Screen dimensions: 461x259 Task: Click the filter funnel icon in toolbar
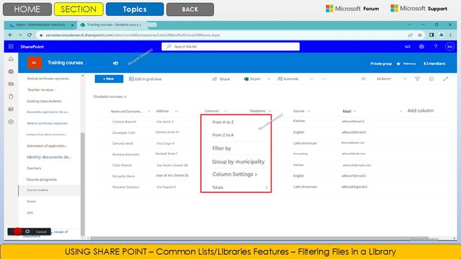coord(418,79)
